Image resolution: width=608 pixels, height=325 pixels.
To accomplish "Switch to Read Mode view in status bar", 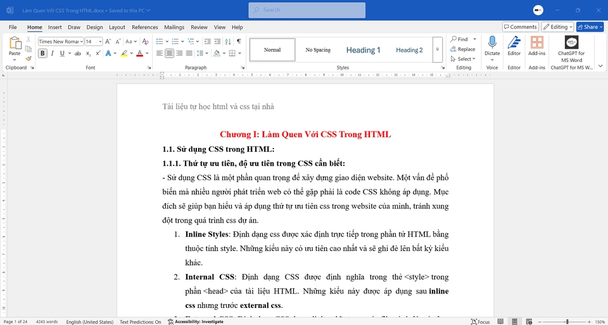I will click(500, 321).
